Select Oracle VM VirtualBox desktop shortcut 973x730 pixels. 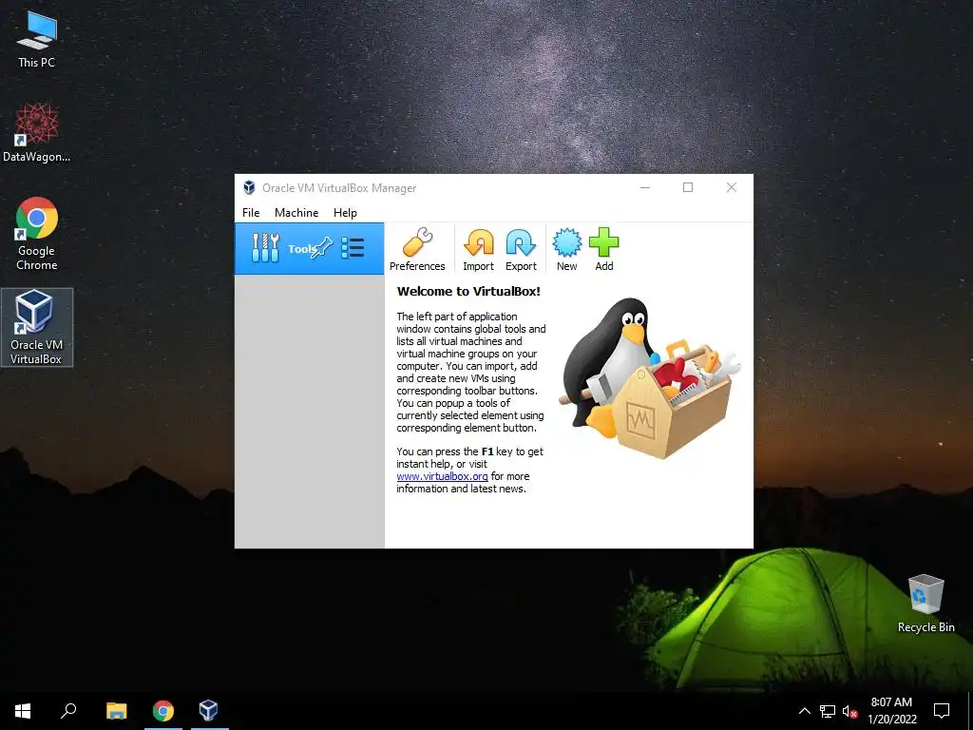pos(37,327)
